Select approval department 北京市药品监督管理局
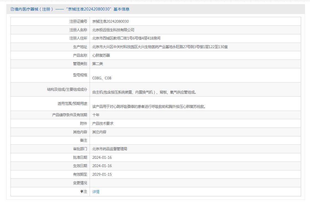The image size is (310, 205). point(110,149)
